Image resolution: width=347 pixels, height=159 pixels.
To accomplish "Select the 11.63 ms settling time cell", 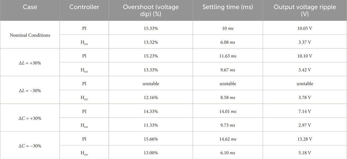I will pyautogui.click(x=228, y=56).
